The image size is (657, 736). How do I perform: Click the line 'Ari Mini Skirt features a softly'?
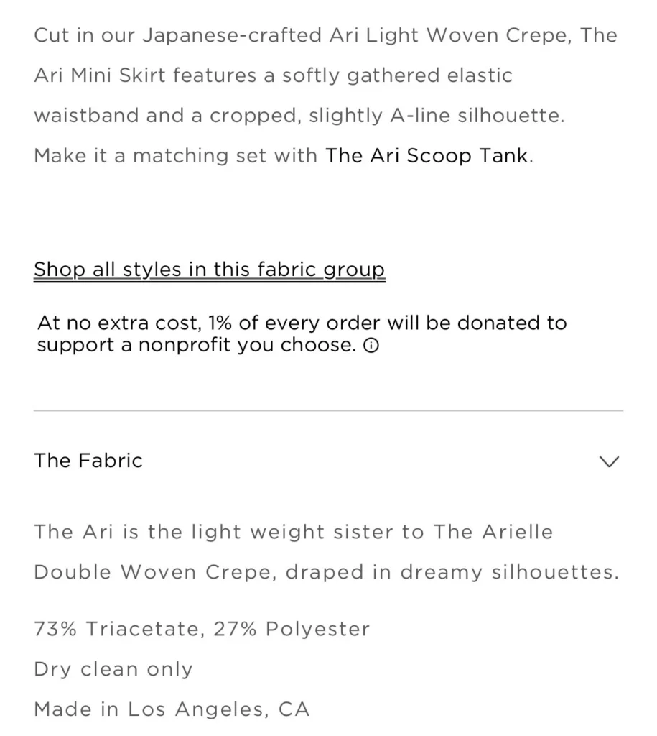click(274, 75)
